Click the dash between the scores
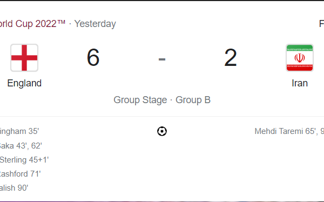 162,59
